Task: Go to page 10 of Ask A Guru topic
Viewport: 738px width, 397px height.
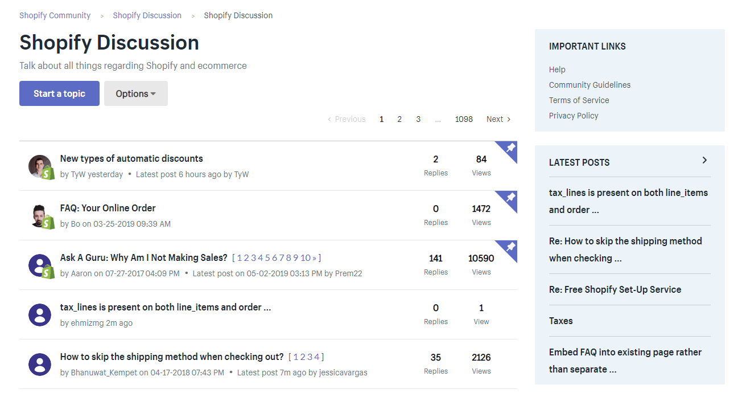Action: coord(306,258)
